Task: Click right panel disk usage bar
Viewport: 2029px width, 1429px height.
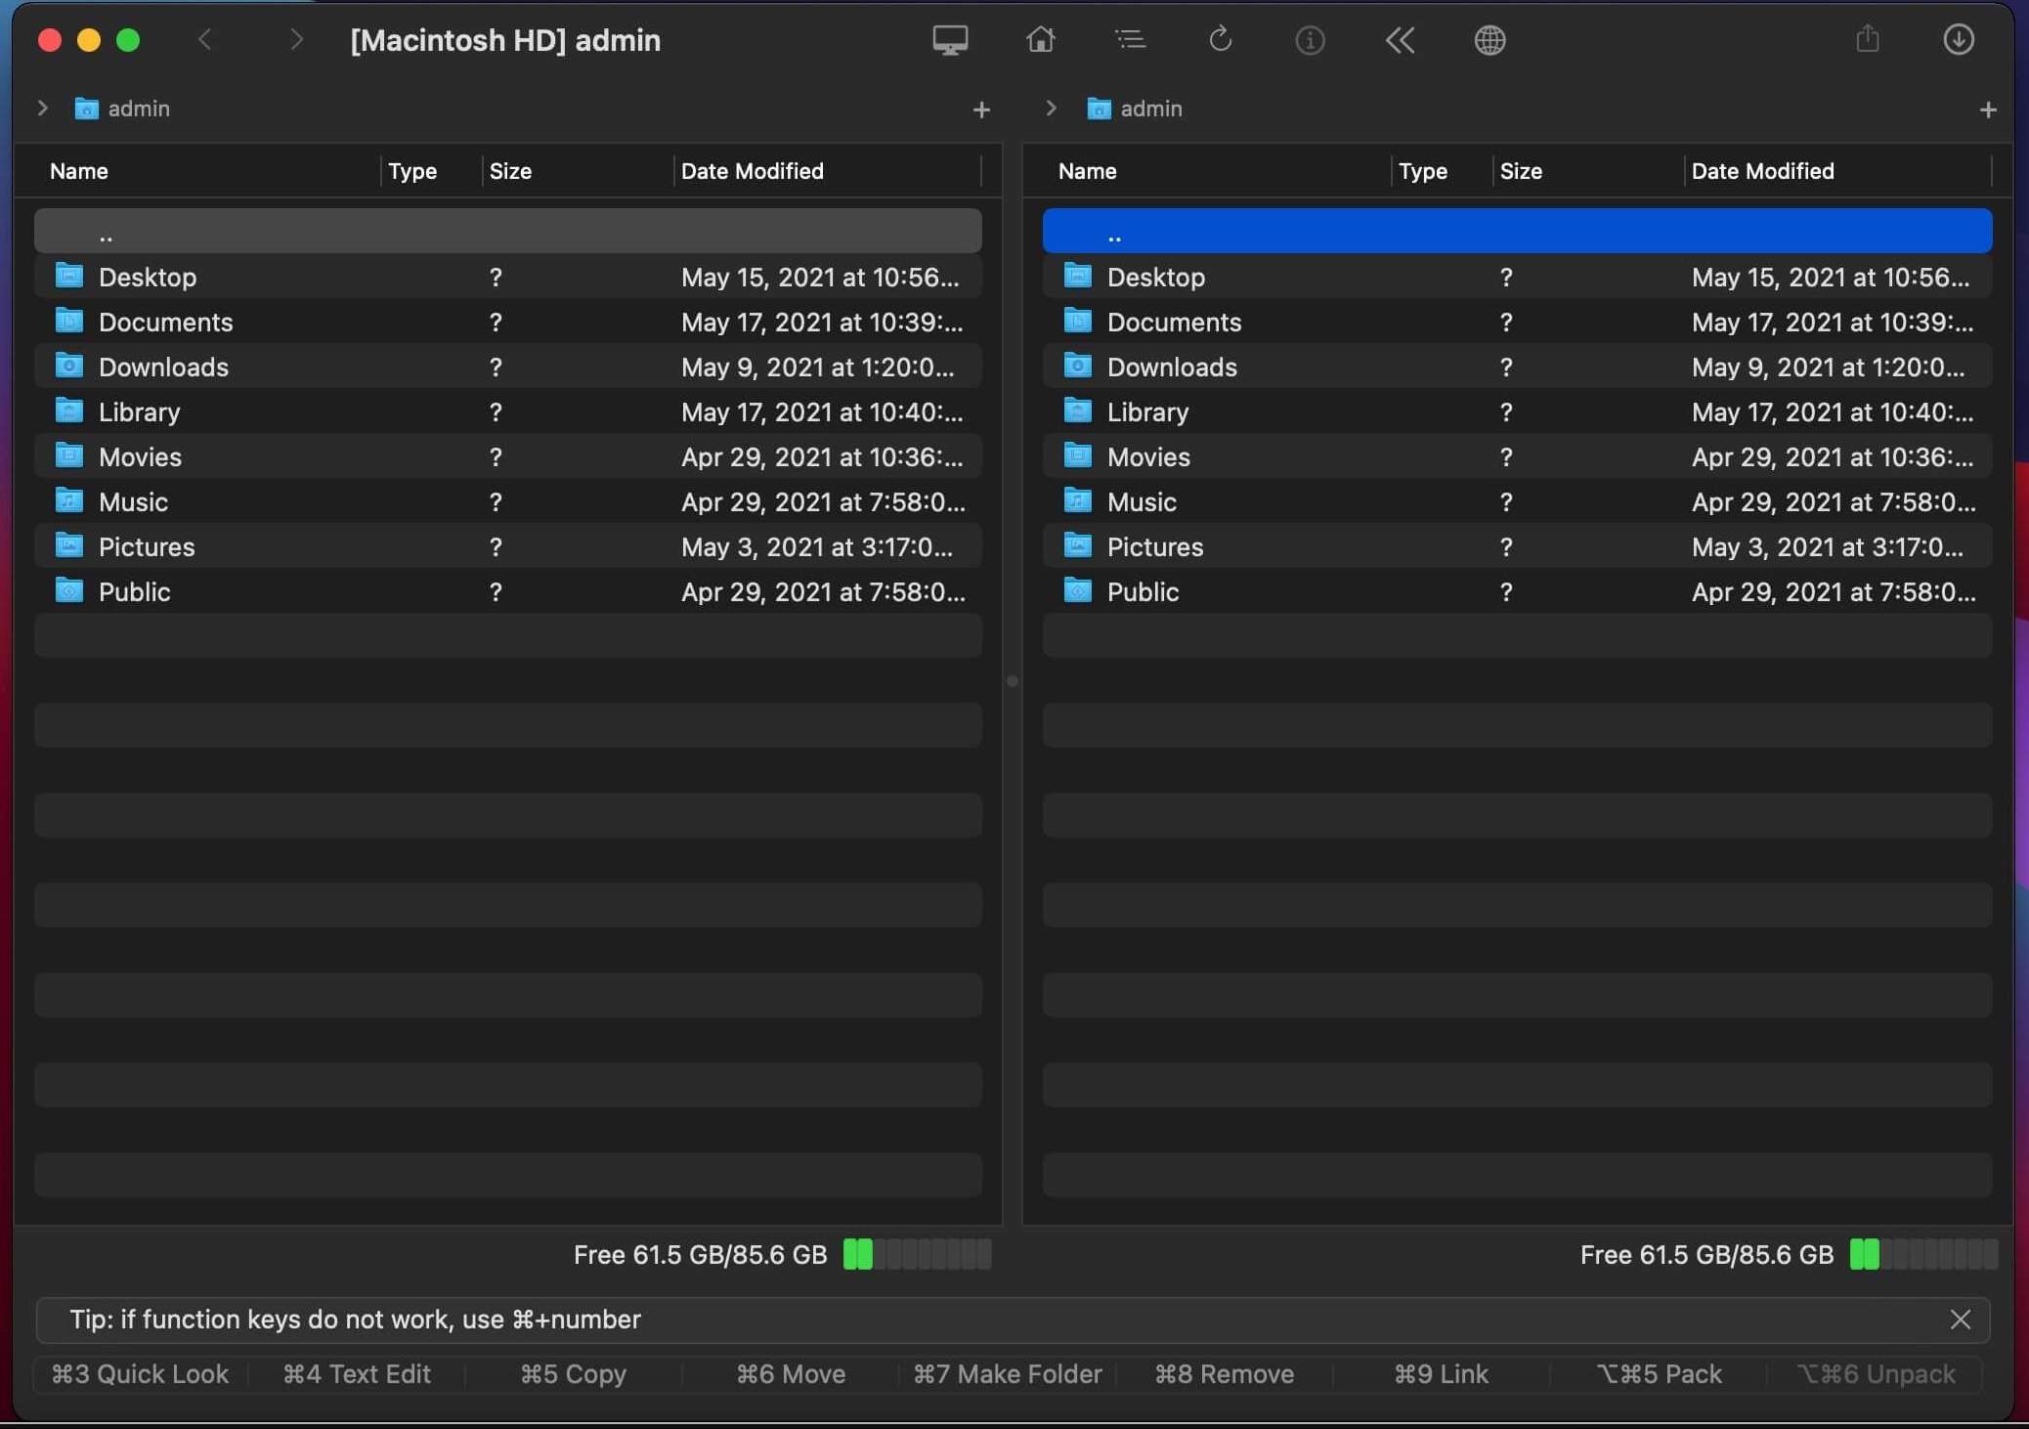Action: point(1923,1254)
